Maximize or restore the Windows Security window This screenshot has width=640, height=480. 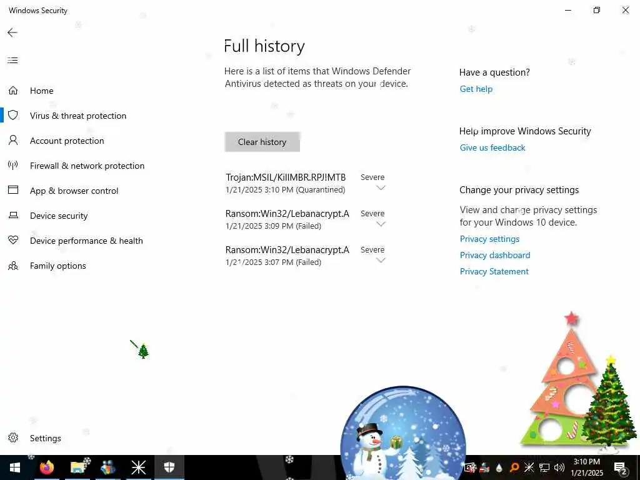(597, 10)
